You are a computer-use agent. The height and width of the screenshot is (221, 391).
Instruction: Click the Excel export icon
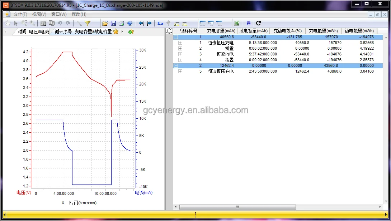pos(237,23)
